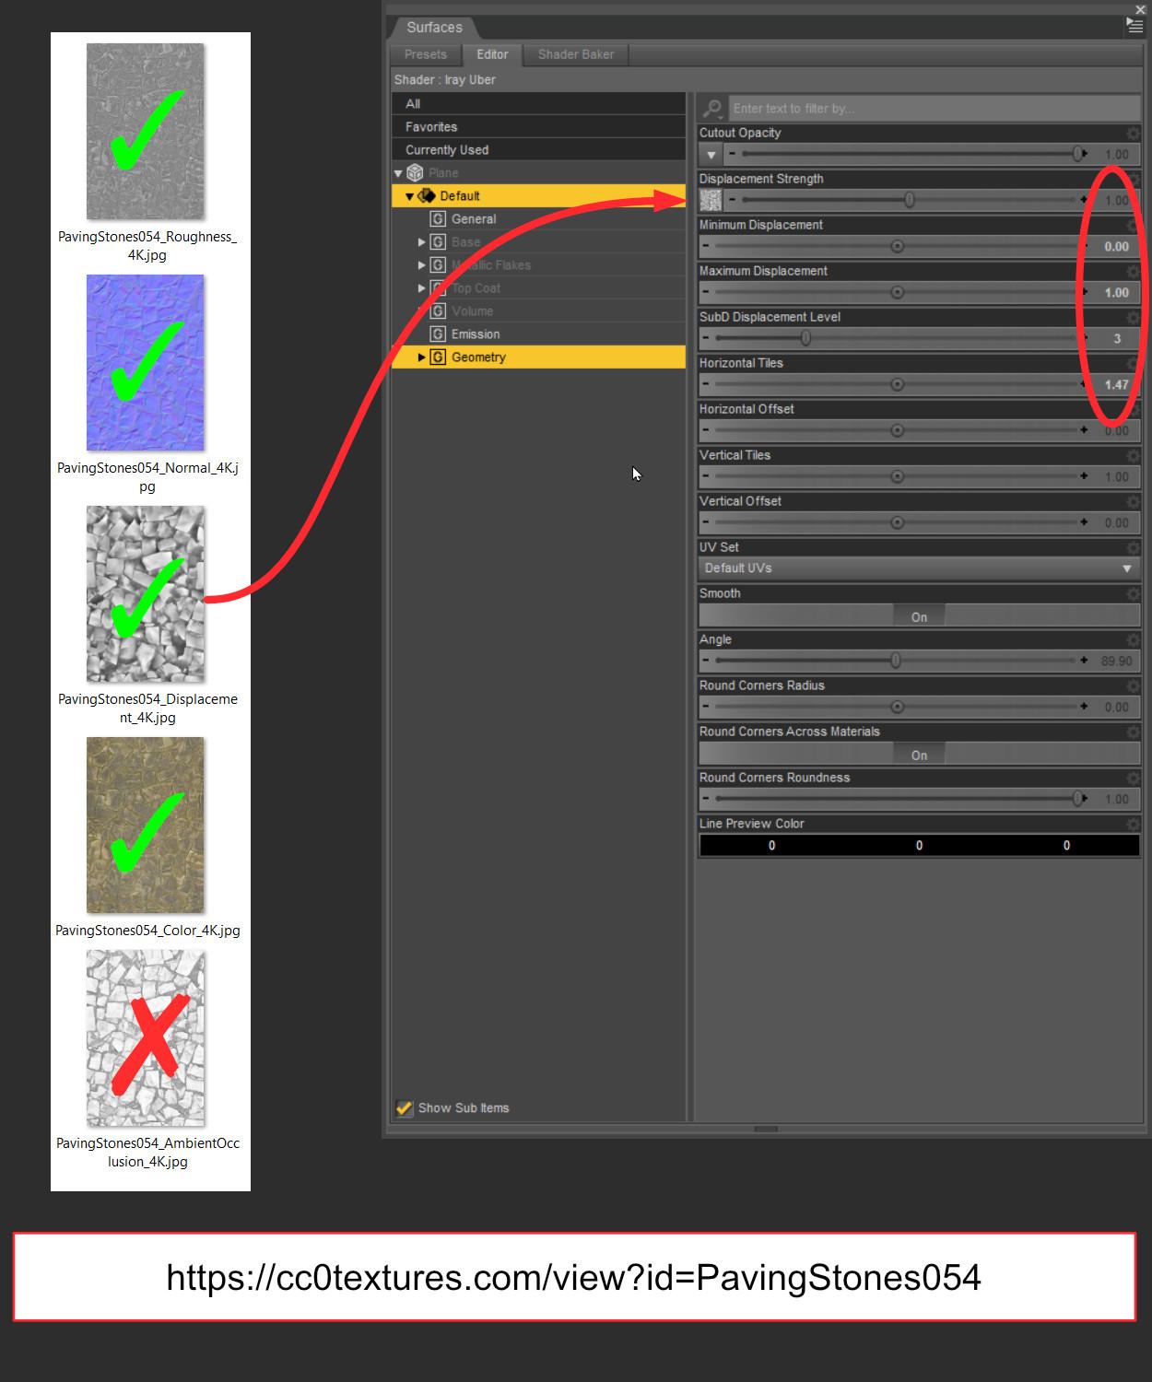Click the Geometry group G icon
This screenshot has height=1382, width=1152.
pos(439,357)
